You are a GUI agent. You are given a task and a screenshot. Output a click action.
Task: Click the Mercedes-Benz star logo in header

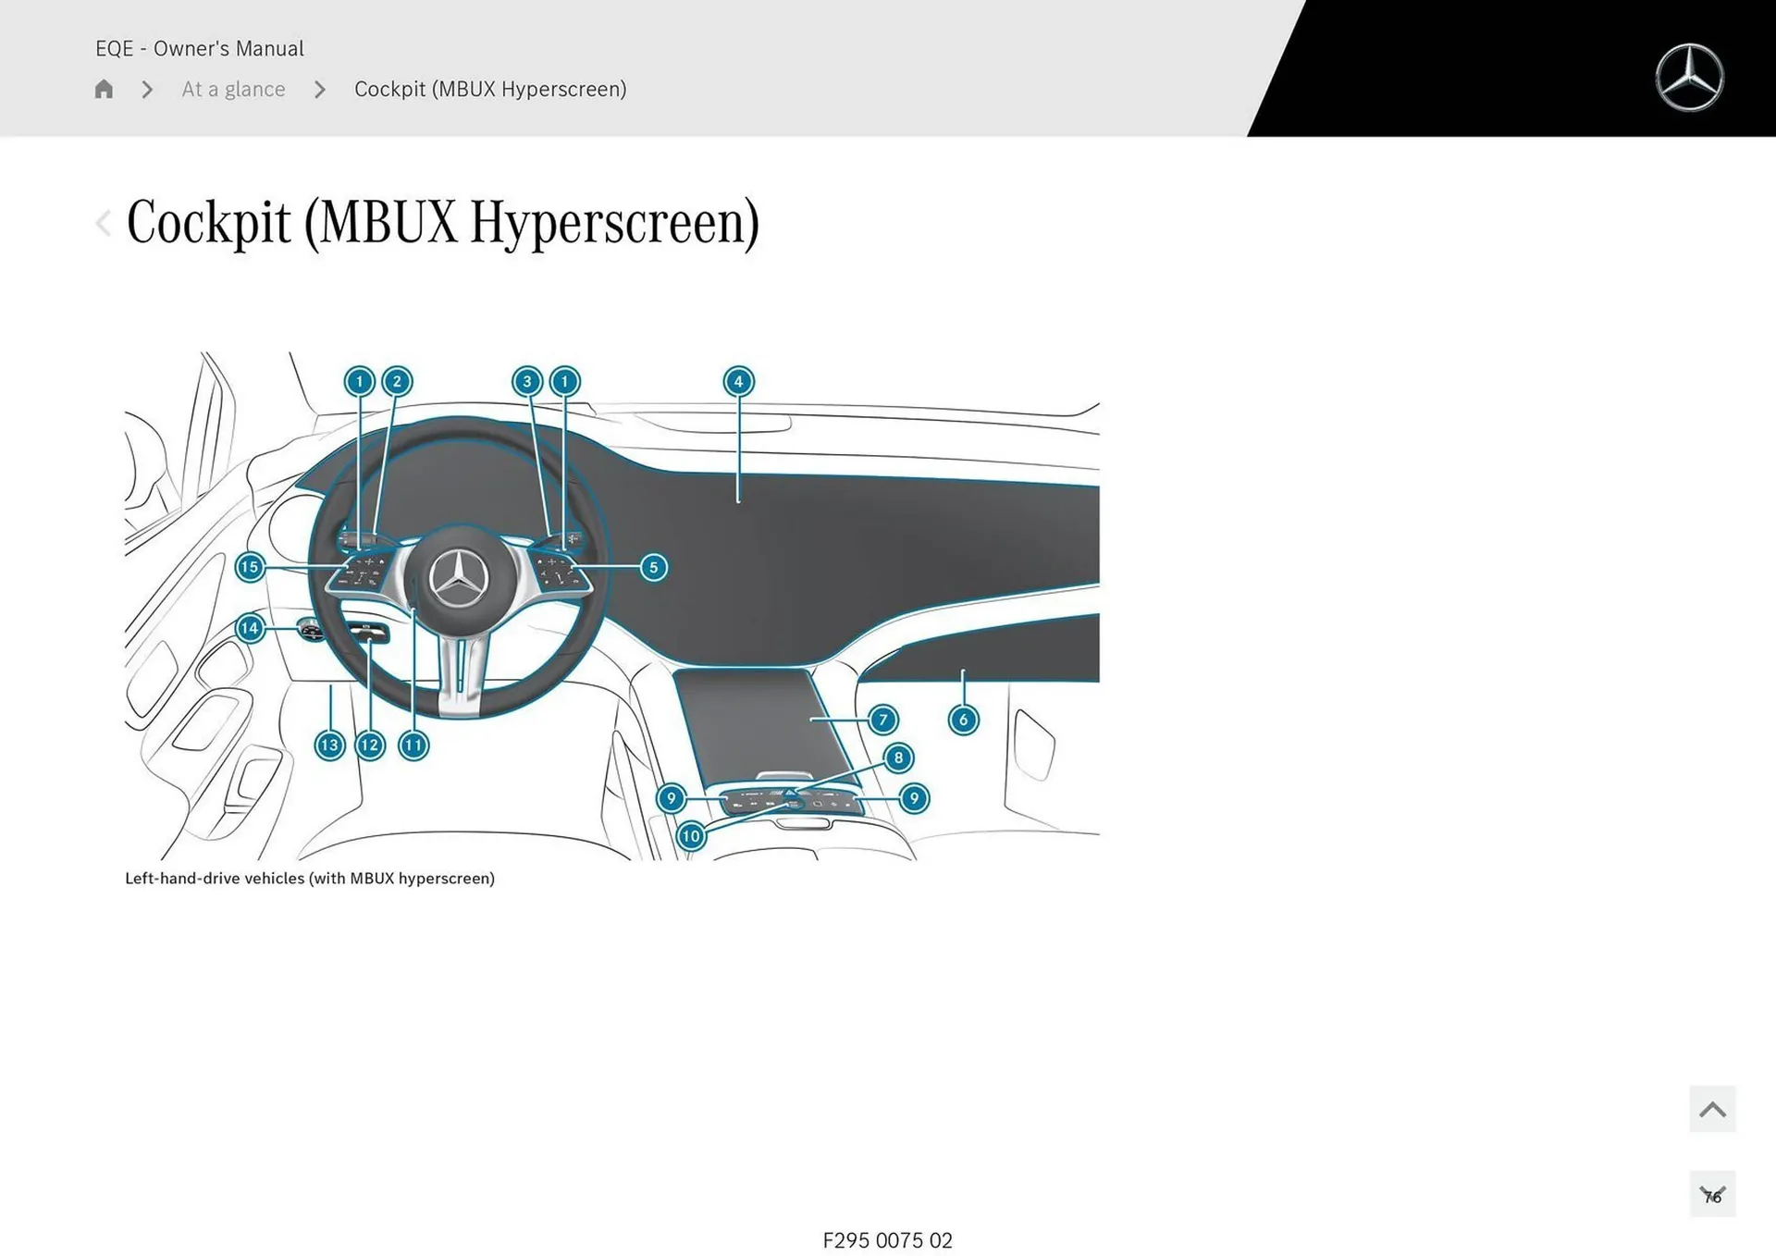pyautogui.click(x=1689, y=78)
